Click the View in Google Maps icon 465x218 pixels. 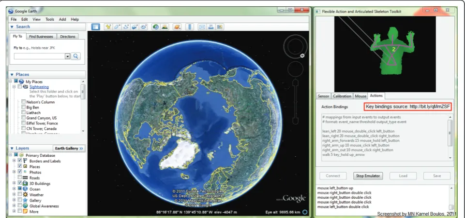click(220, 27)
